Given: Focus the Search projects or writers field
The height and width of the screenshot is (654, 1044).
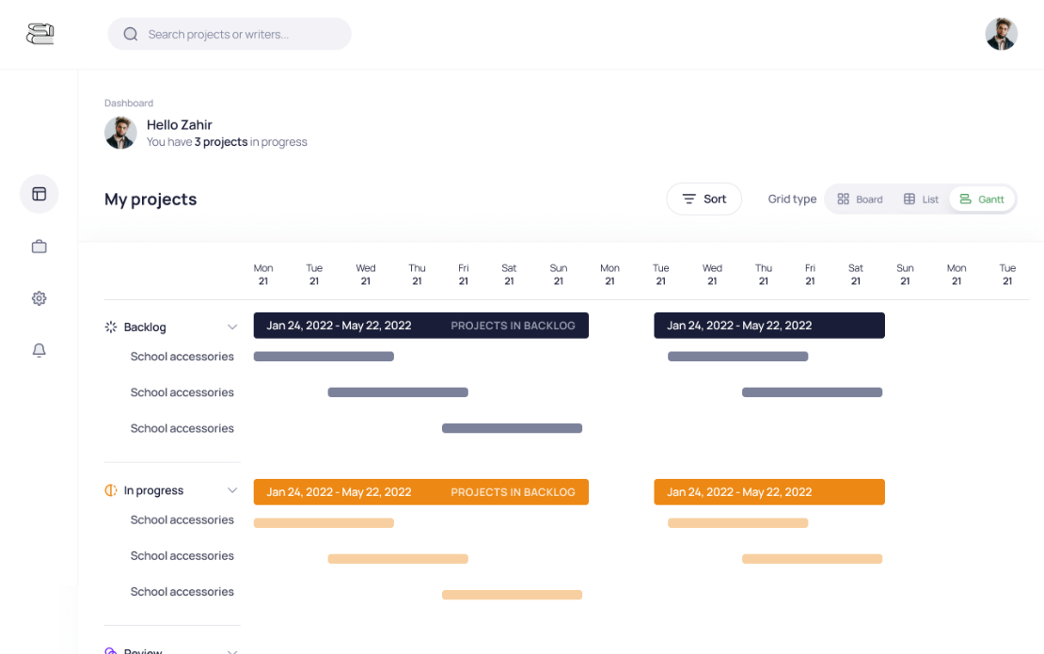Looking at the screenshot, I should [229, 34].
